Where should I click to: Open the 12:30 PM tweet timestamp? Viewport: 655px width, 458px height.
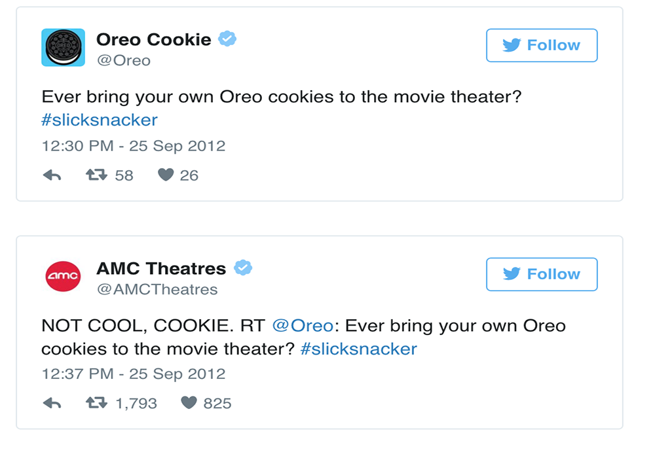(133, 146)
